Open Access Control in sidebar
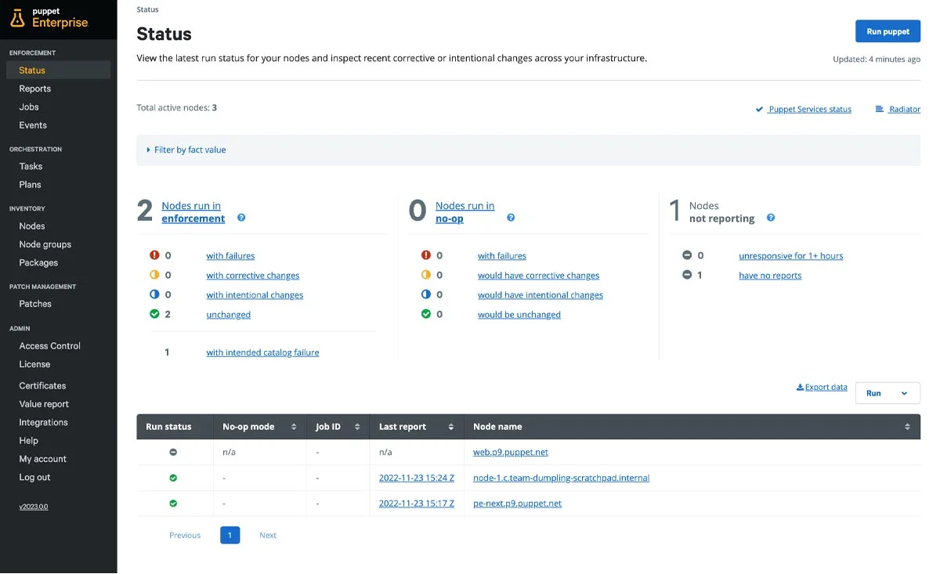 pos(49,345)
